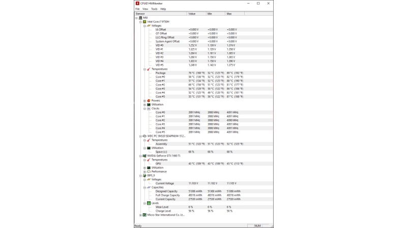The image size is (407, 228).
Task: Collapse the WDC PC SN520 drive node
Action: [141, 136]
